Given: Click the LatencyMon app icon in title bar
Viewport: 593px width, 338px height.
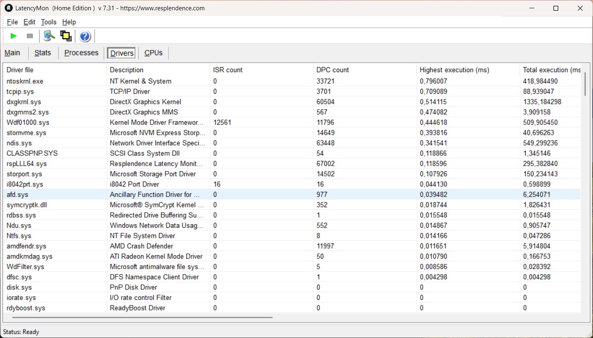Looking at the screenshot, I should pos(8,8).
